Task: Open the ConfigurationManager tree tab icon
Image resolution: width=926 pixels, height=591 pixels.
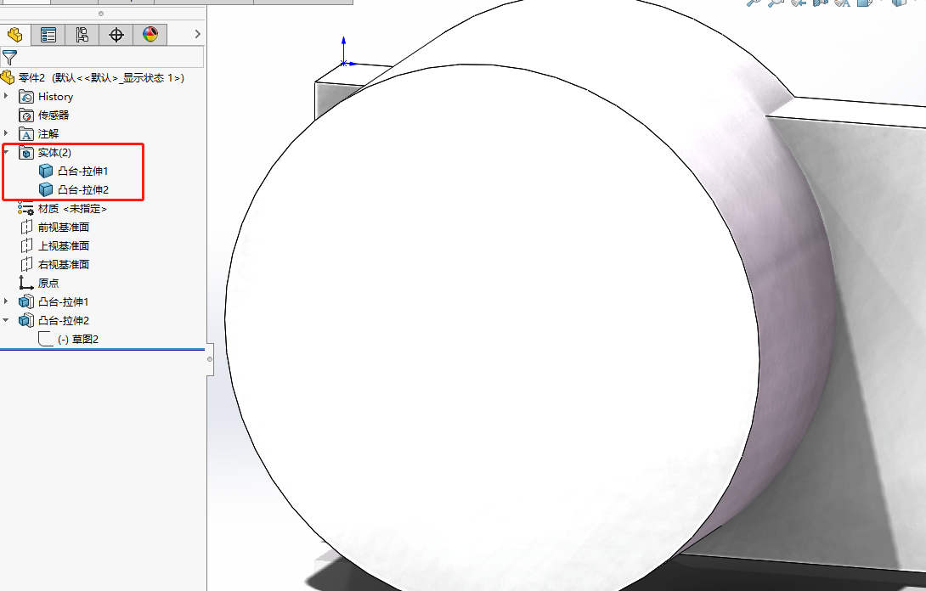Action: 82,35
